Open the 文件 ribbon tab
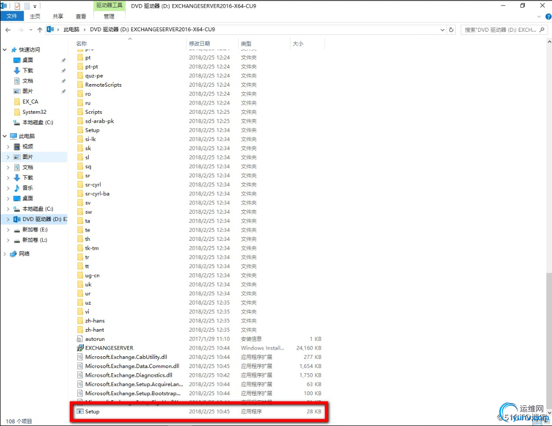This screenshot has width=552, height=426. point(12,16)
